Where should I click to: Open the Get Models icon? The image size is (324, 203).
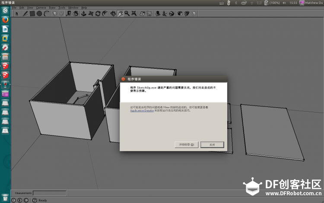(x=180, y=14)
